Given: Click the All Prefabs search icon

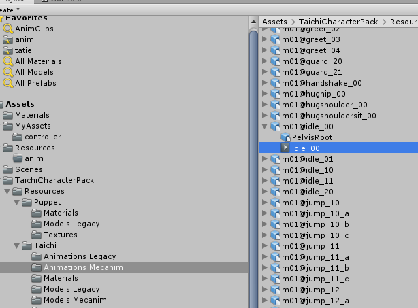Looking at the screenshot, I should [7, 84].
